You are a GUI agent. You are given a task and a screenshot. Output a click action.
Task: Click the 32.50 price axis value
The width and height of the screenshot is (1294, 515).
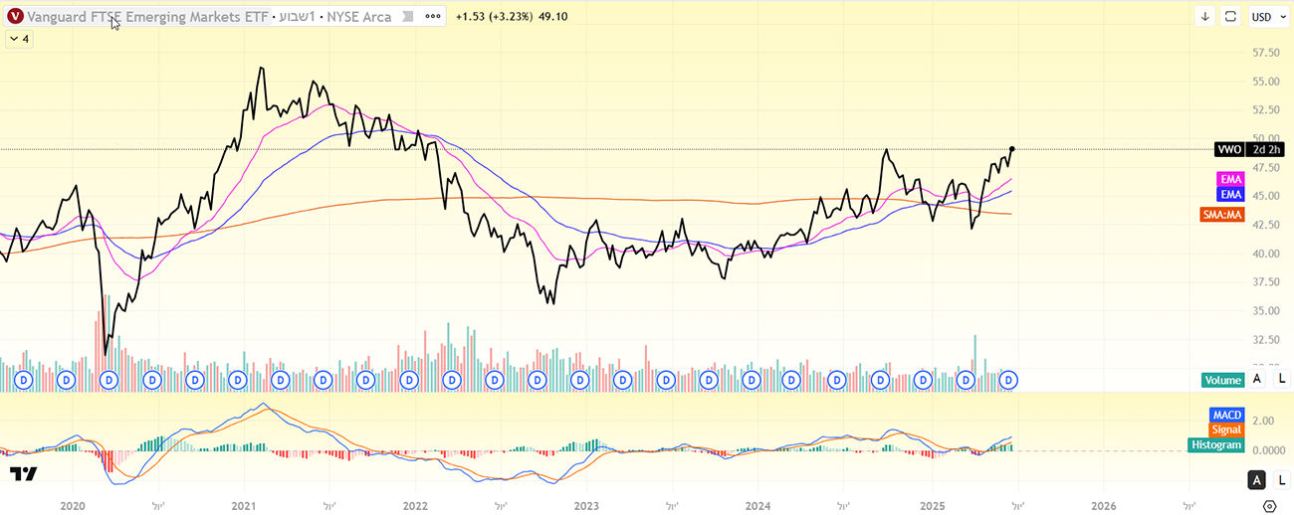(1265, 340)
